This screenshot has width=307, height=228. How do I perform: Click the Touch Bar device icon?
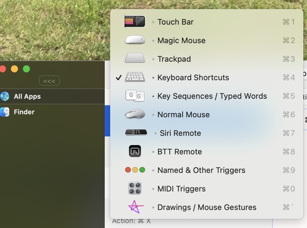(x=135, y=21)
